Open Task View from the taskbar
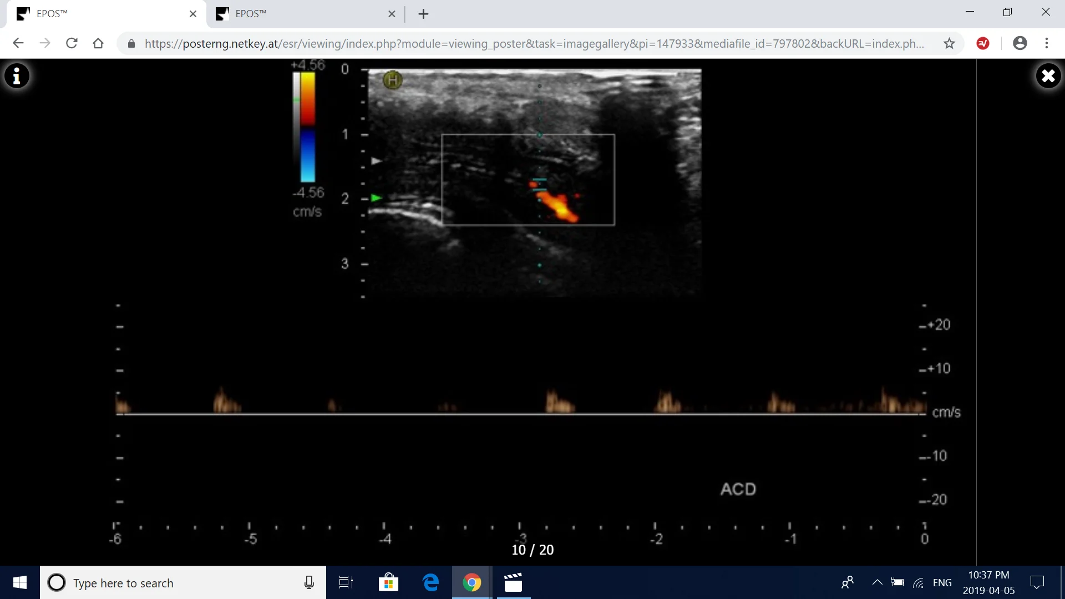 [346, 583]
